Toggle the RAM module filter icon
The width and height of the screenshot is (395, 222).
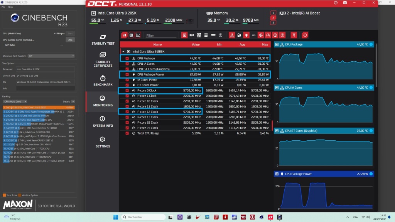[213, 35]
